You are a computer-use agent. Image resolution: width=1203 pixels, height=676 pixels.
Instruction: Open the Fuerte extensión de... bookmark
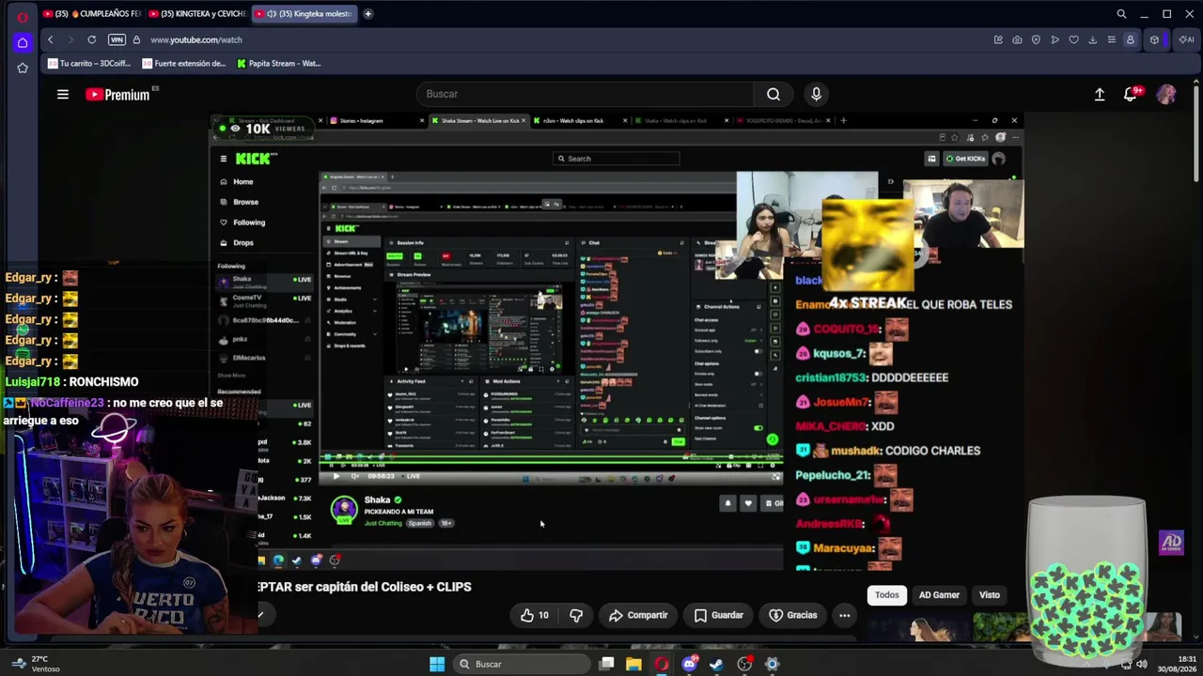click(x=183, y=64)
